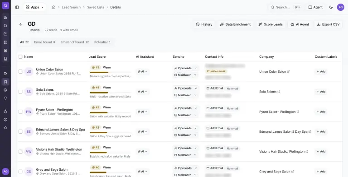Image resolution: width=348 pixels, height=177 pixels.
Task: Open the list-with-arrow icon in sidebar
Action: (5, 74)
